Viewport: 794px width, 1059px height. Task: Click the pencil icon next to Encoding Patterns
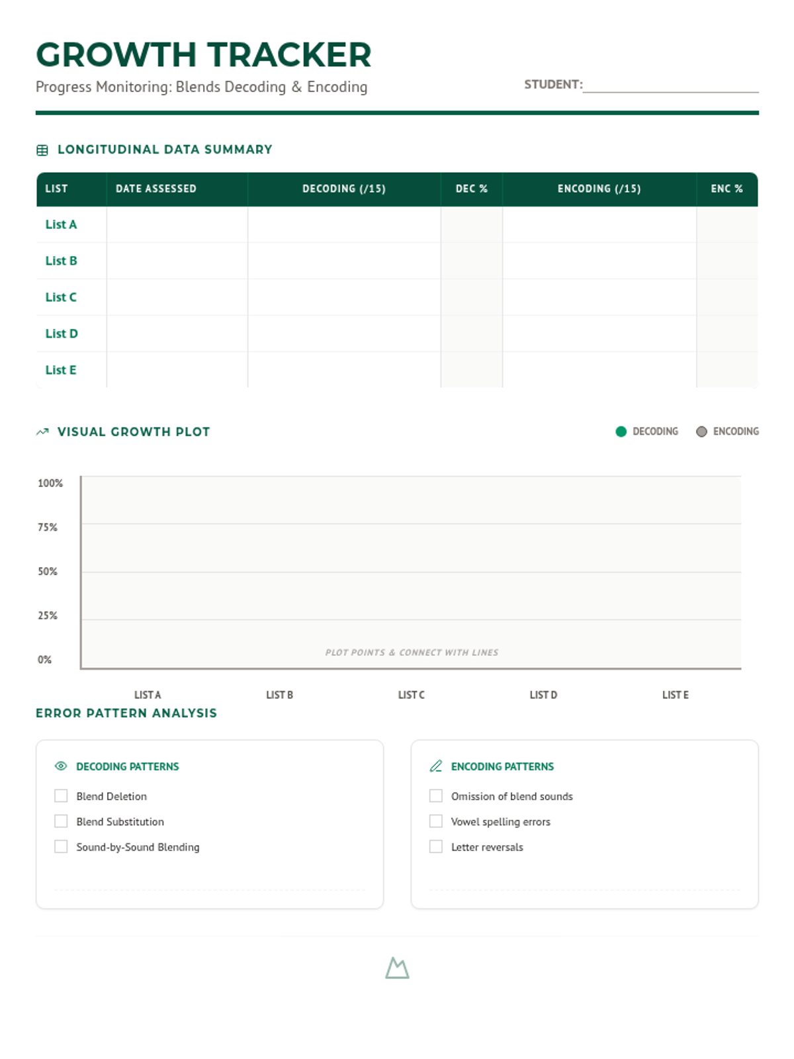click(435, 766)
